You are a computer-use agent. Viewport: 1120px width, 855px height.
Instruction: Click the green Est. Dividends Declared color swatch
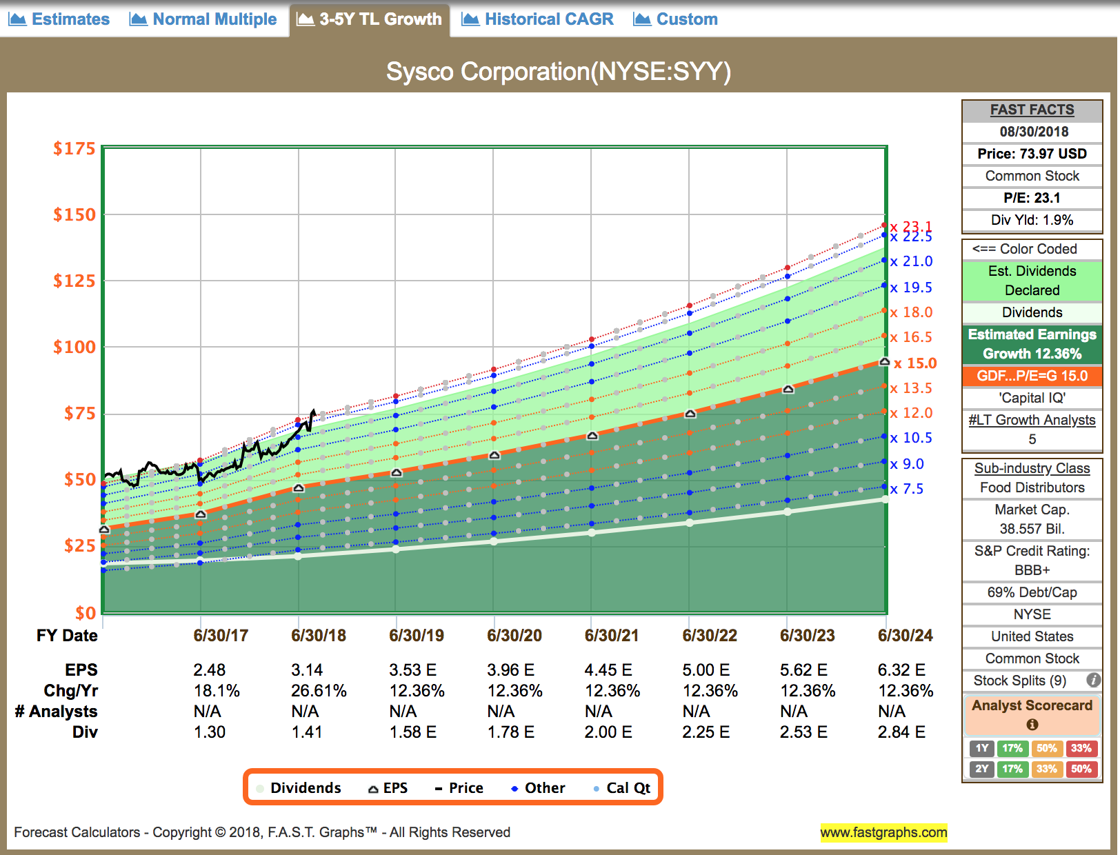point(1032,281)
